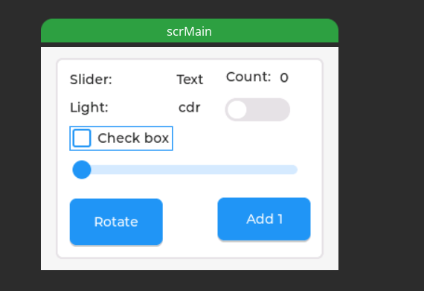Tick the empty Check box square

(x=82, y=138)
